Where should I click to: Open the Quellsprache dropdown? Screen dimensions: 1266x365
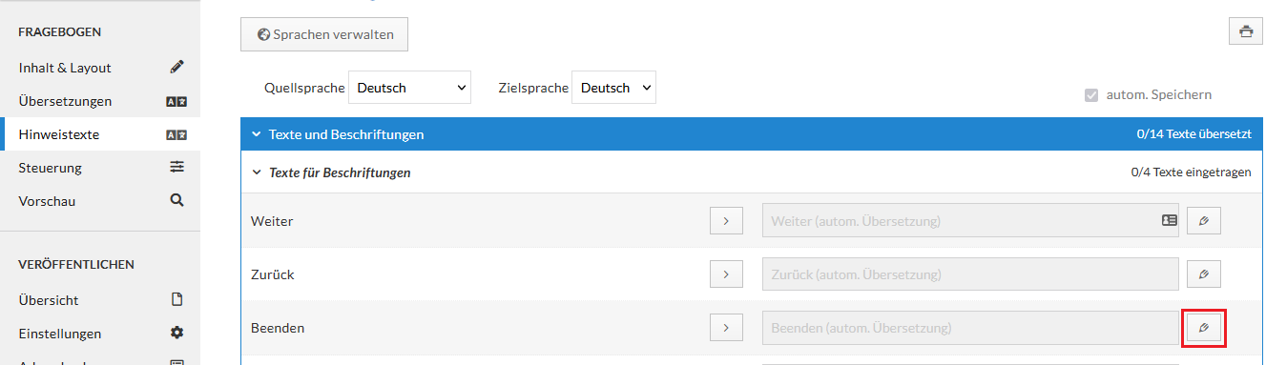pyautogui.click(x=410, y=88)
